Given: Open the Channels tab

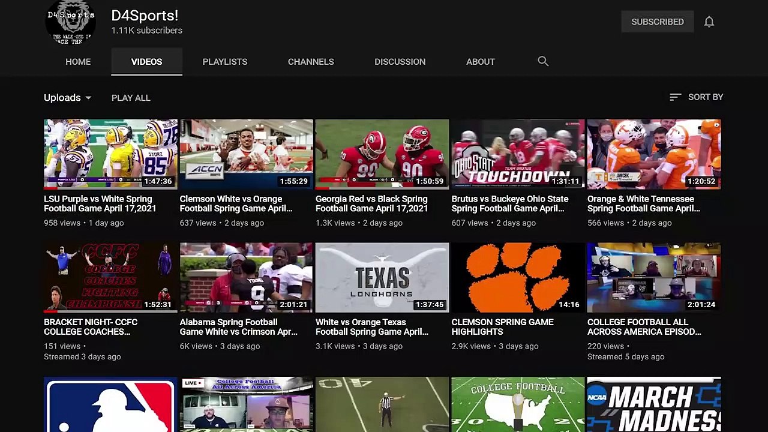Looking at the screenshot, I should coord(311,62).
